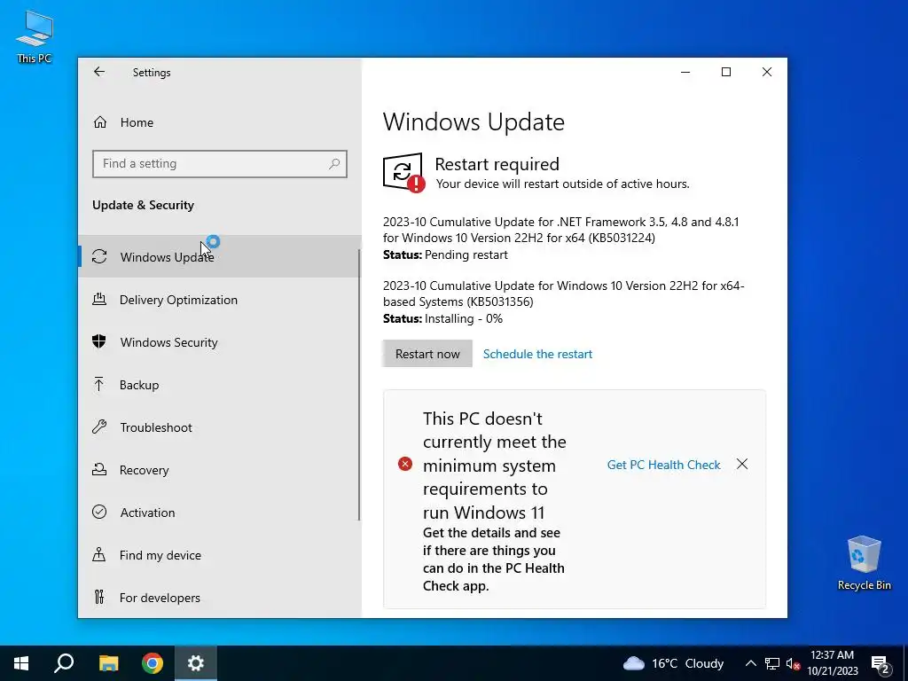Viewport: 908px width, 681px height.
Task: Click the Backup upload arrow icon
Action: point(99,385)
